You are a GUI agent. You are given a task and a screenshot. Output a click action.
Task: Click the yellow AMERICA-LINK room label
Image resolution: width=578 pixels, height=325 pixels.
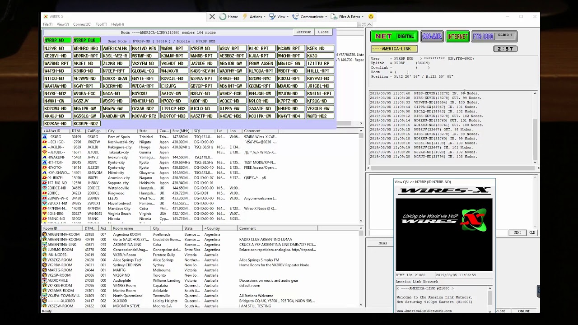394,49
